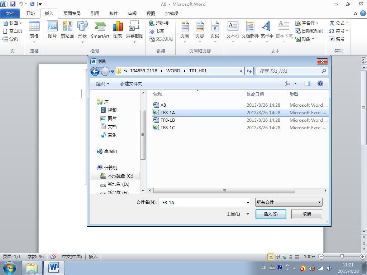Click the 文件名(N) filename input field
367x275 pixels.
pyautogui.click(x=205, y=203)
